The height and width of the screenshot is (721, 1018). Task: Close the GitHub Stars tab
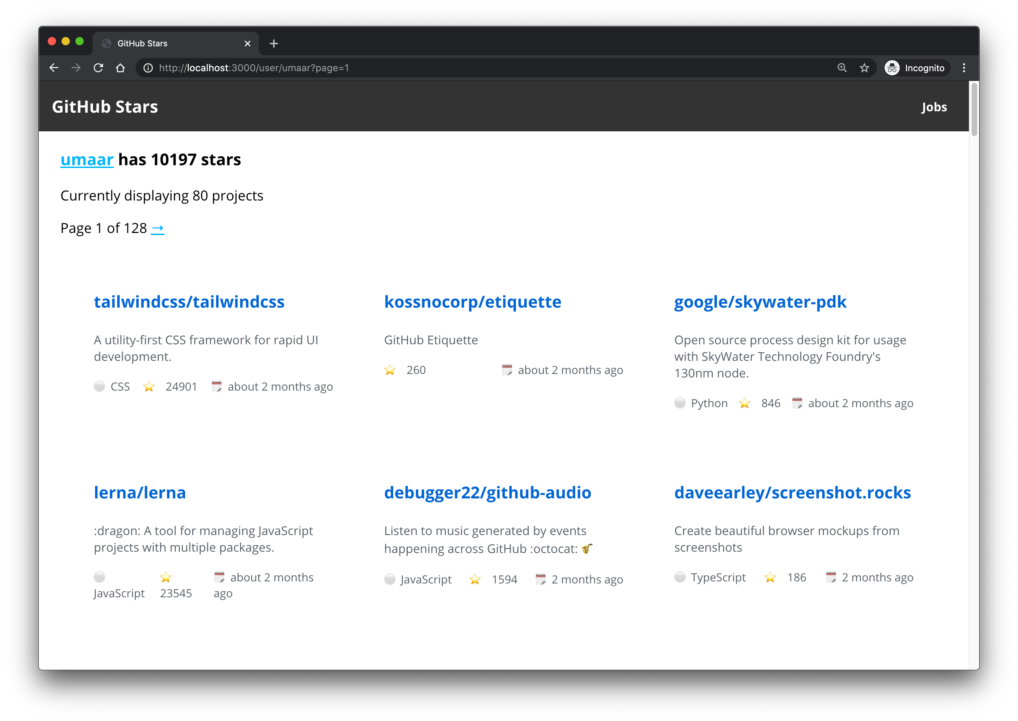tap(247, 44)
